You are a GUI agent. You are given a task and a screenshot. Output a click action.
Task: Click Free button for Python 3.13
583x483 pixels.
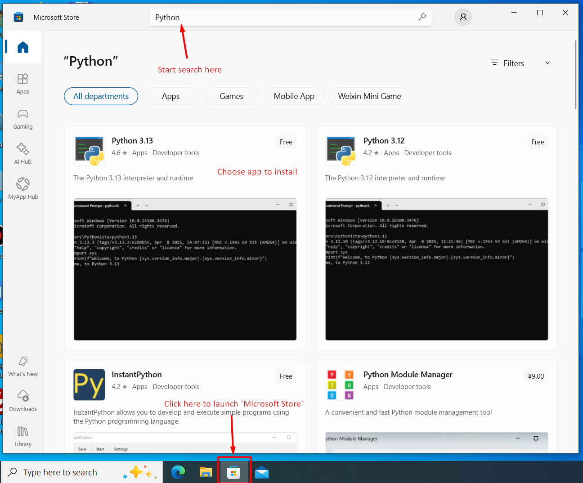[286, 142]
